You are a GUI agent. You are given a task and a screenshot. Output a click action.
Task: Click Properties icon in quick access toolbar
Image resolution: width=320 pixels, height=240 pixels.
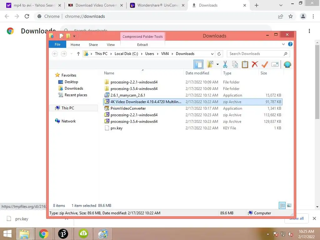pos(61,36)
